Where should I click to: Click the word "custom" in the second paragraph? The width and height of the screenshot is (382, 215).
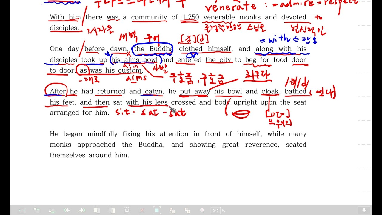[x=130, y=70]
